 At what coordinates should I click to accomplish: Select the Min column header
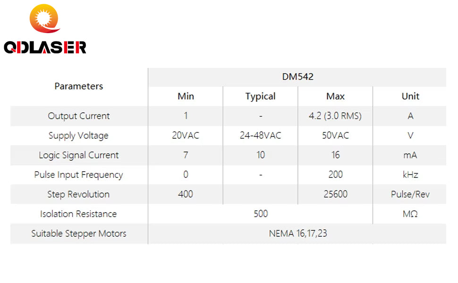(186, 96)
